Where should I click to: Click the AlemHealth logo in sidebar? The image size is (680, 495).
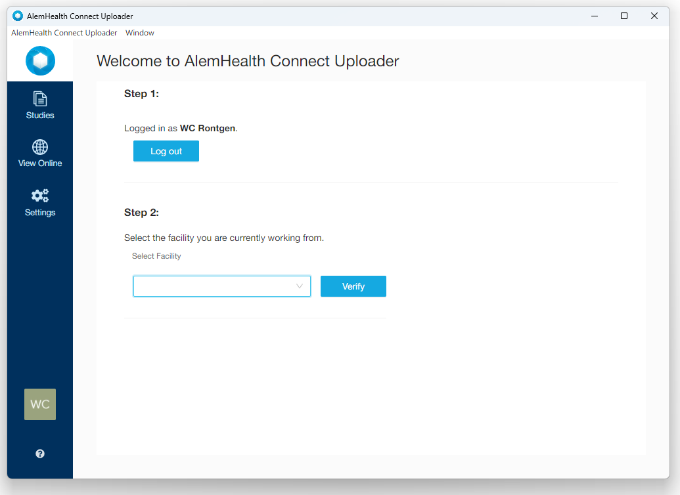[40, 60]
